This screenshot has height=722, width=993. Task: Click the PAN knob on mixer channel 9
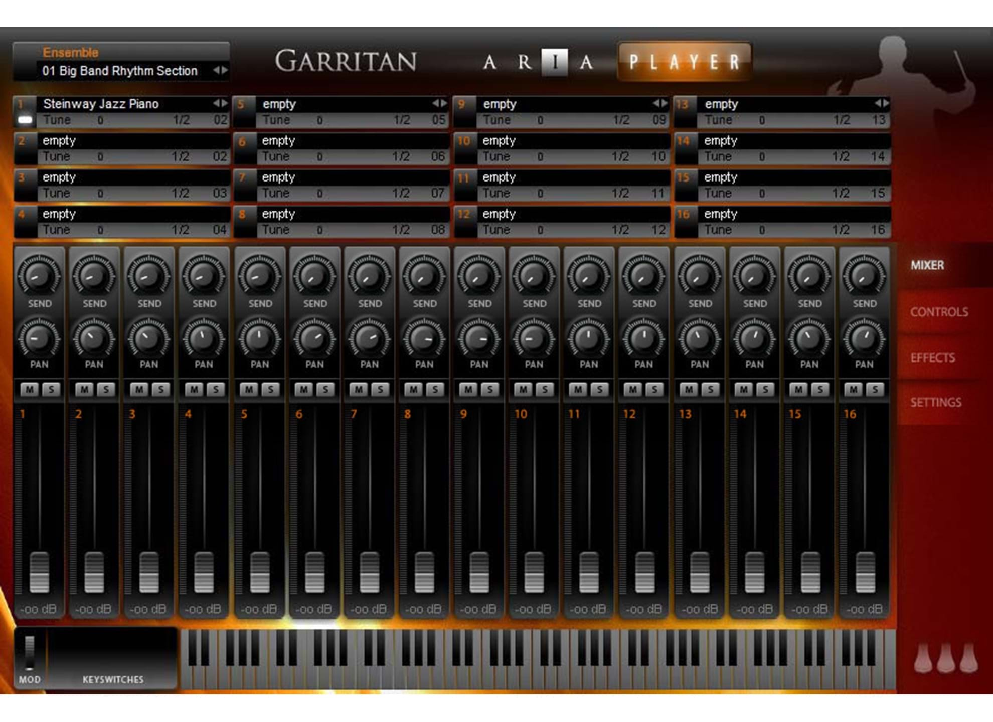[x=479, y=339]
